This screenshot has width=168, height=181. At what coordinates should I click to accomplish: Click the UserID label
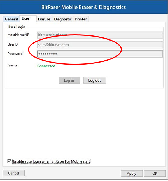click(x=13, y=44)
